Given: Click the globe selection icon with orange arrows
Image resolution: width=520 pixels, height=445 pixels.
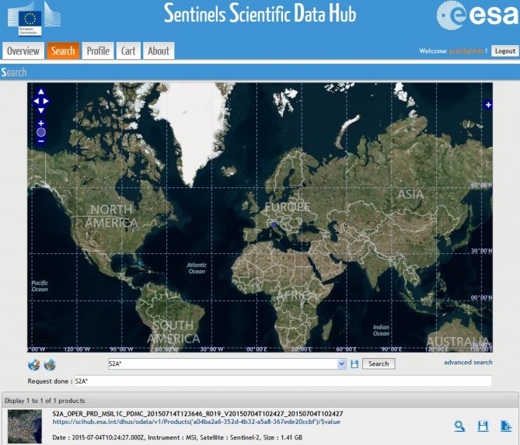Looking at the screenshot, I should tap(34, 364).
